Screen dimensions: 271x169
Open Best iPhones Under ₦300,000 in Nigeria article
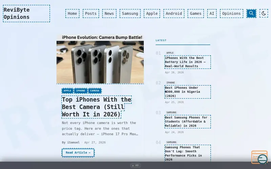click(188, 92)
